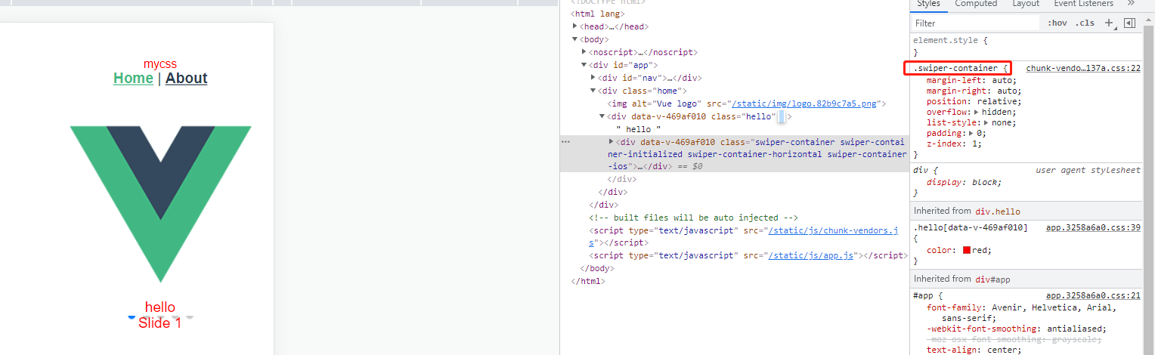The image size is (1155, 355).
Task: Collapse the div class="home" node
Action: 593,91
